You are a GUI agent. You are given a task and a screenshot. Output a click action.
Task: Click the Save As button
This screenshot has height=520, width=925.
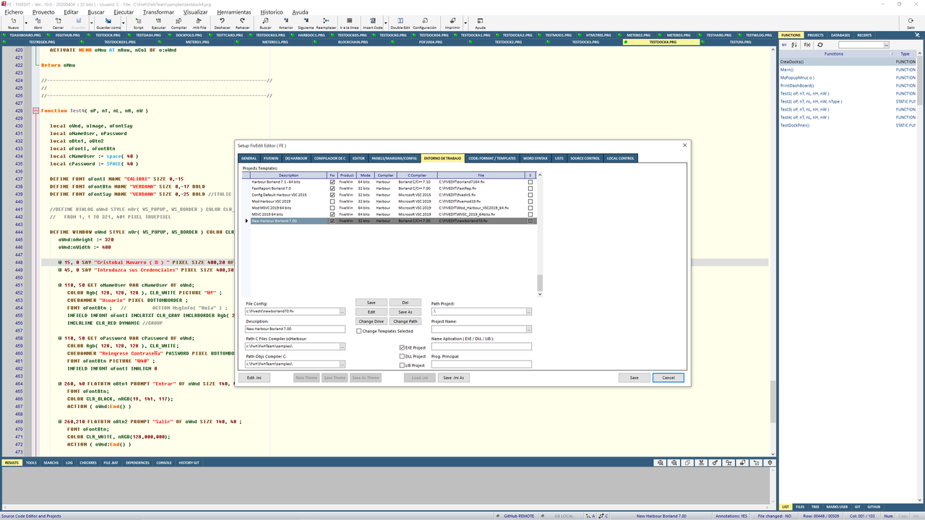405,312
